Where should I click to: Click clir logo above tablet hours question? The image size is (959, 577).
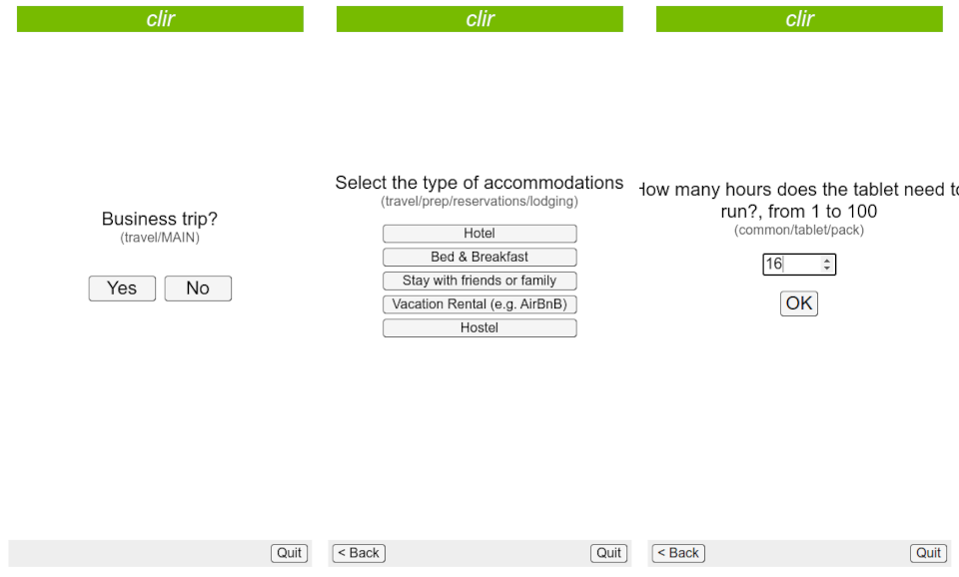(799, 19)
